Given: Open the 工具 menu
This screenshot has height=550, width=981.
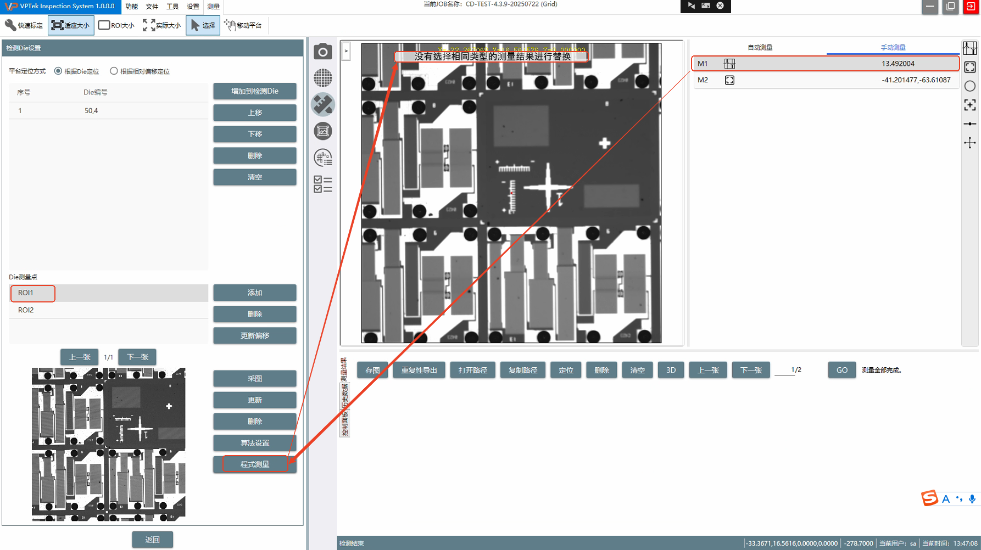Looking at the screenshot, I should 172,7.
